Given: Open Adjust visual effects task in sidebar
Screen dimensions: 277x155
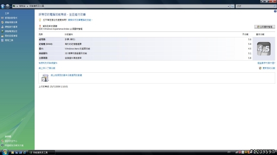Looking at the screenshot, I should pos(11,22).
